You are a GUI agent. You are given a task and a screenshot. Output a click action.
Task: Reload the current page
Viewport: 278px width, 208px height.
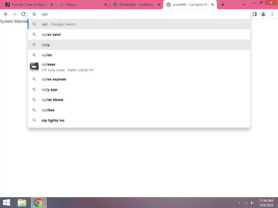(x=23, y=14)
